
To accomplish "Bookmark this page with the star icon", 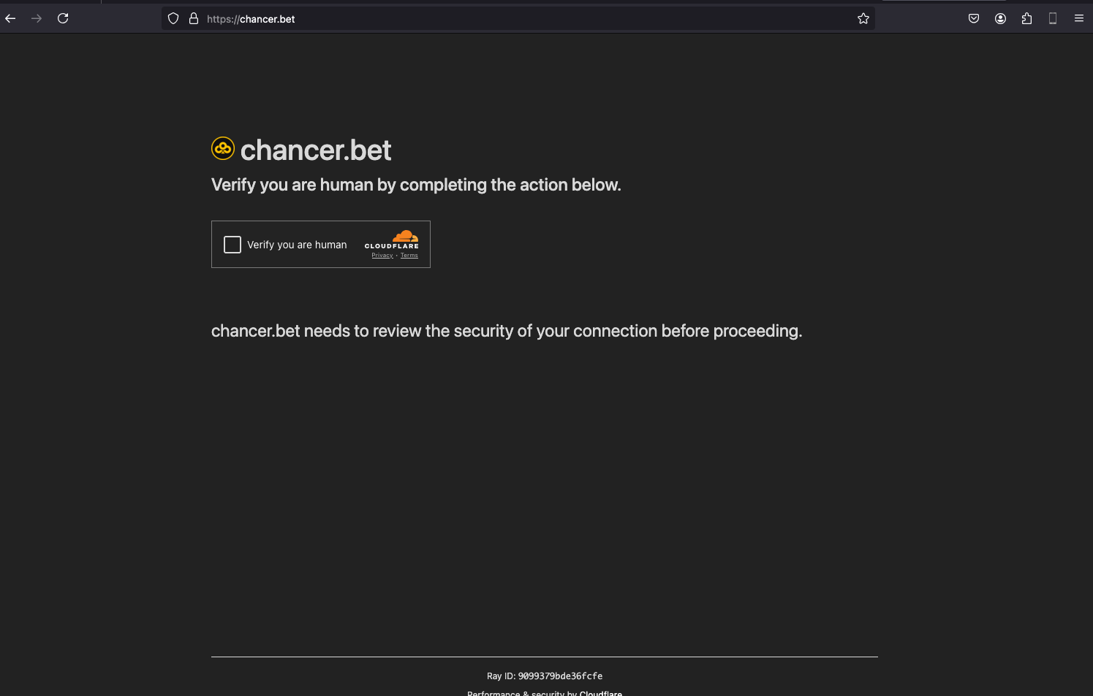I will 863,19.
